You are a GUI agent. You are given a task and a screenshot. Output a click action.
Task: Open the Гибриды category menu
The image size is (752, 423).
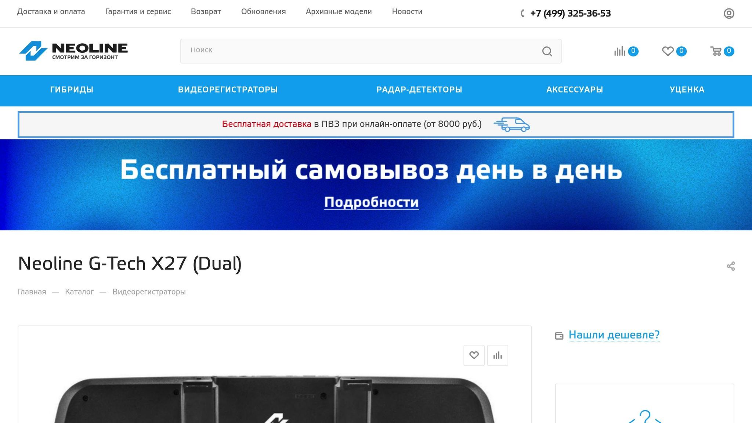[72, 90]
